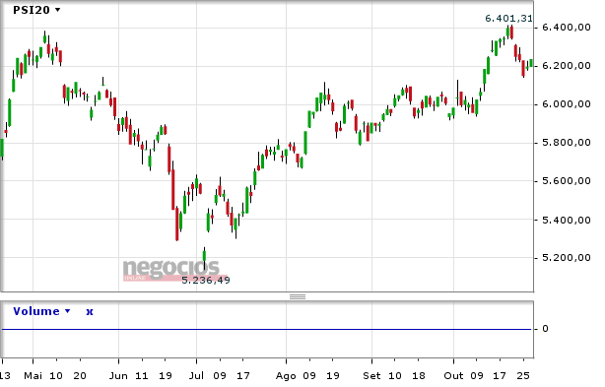Click the 6.401,31 high price label
This screenshot has width=605, height=387.
tap(508, 19)
